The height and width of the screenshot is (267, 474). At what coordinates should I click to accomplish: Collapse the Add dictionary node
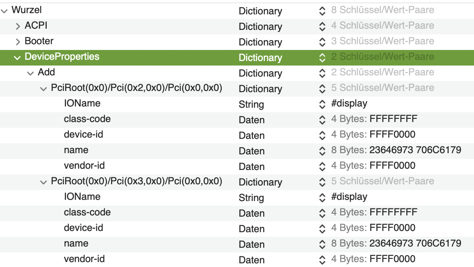(30, 73)
